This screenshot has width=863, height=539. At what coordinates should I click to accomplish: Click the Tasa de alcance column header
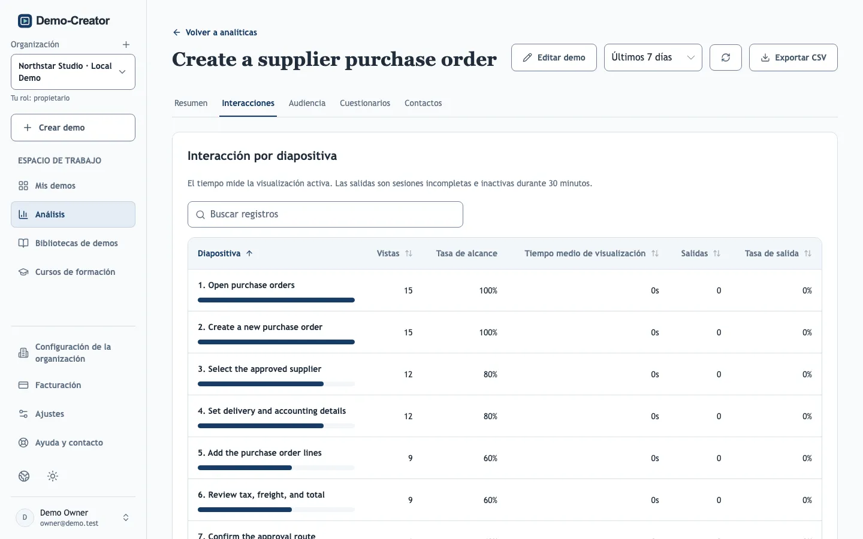[x=467, y=253]
